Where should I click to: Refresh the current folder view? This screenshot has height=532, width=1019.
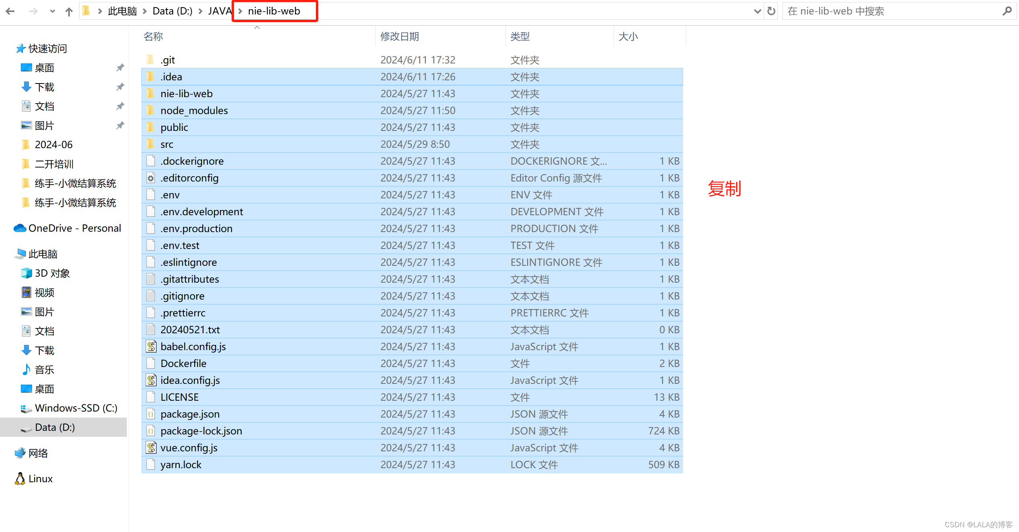click(x=771, y=11)
